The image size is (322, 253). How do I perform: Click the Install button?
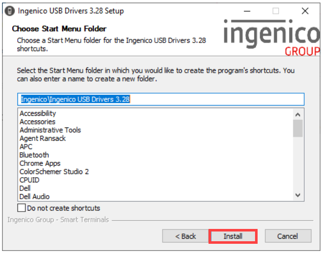[x=233, y=236]
